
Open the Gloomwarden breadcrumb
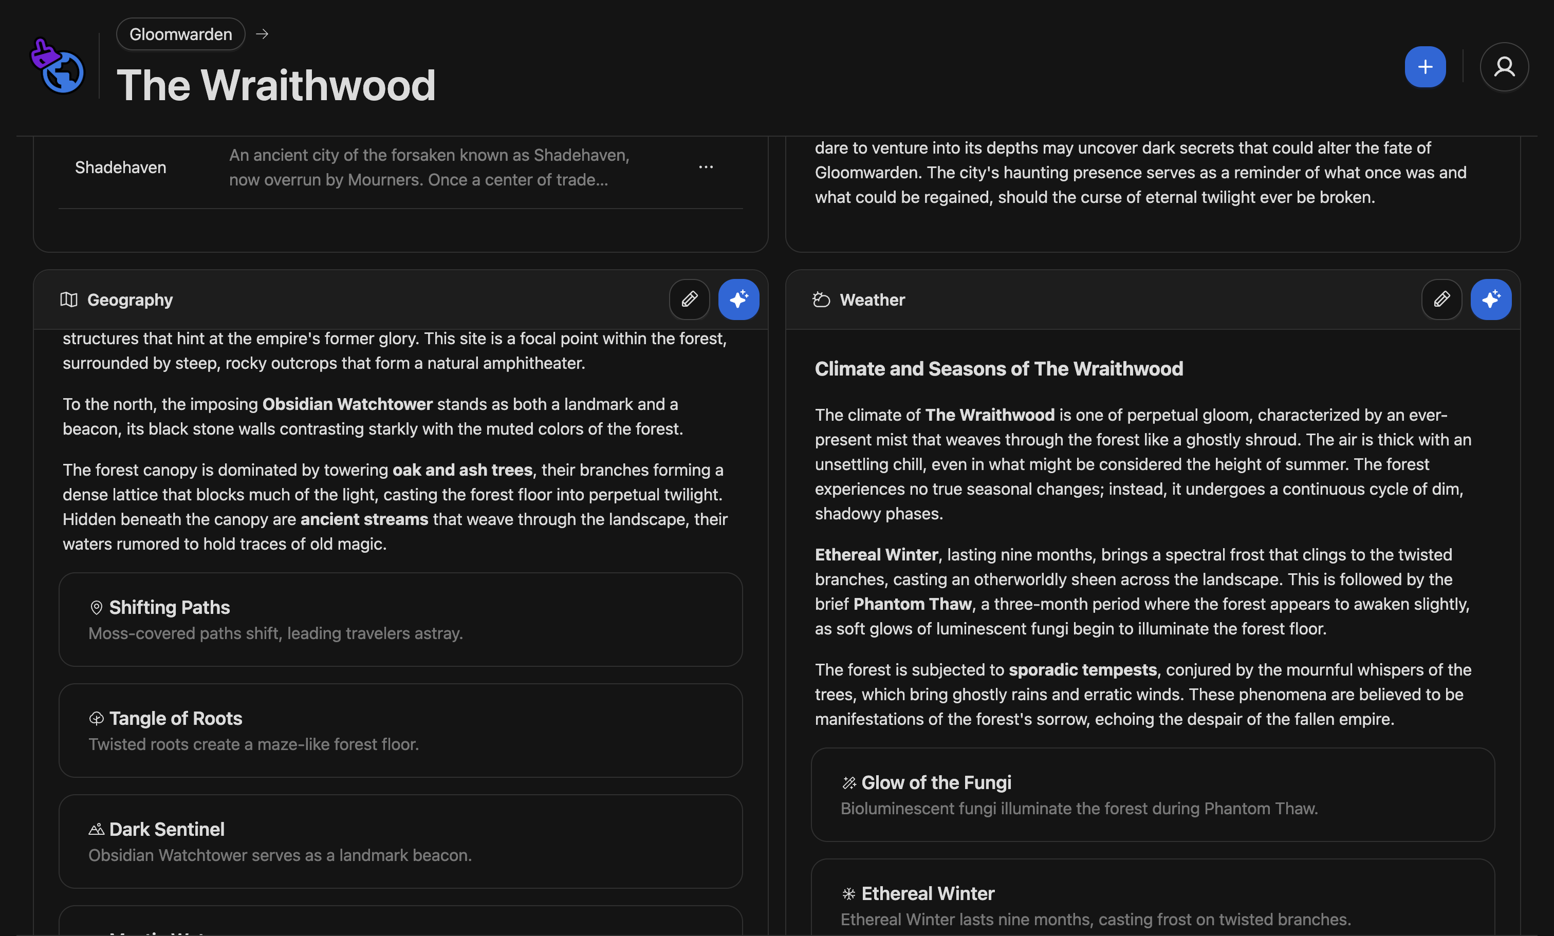tap(180, 34)
